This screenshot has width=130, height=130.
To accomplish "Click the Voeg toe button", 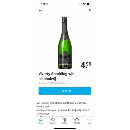I will click(65, 91).
